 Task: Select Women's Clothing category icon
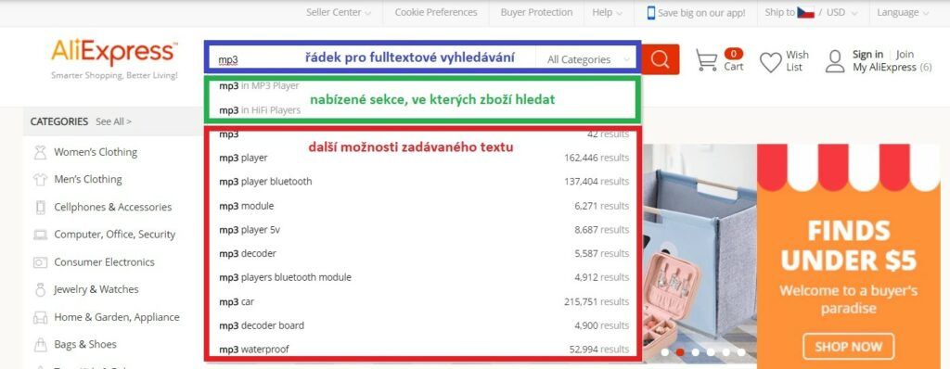click(41, 152)
